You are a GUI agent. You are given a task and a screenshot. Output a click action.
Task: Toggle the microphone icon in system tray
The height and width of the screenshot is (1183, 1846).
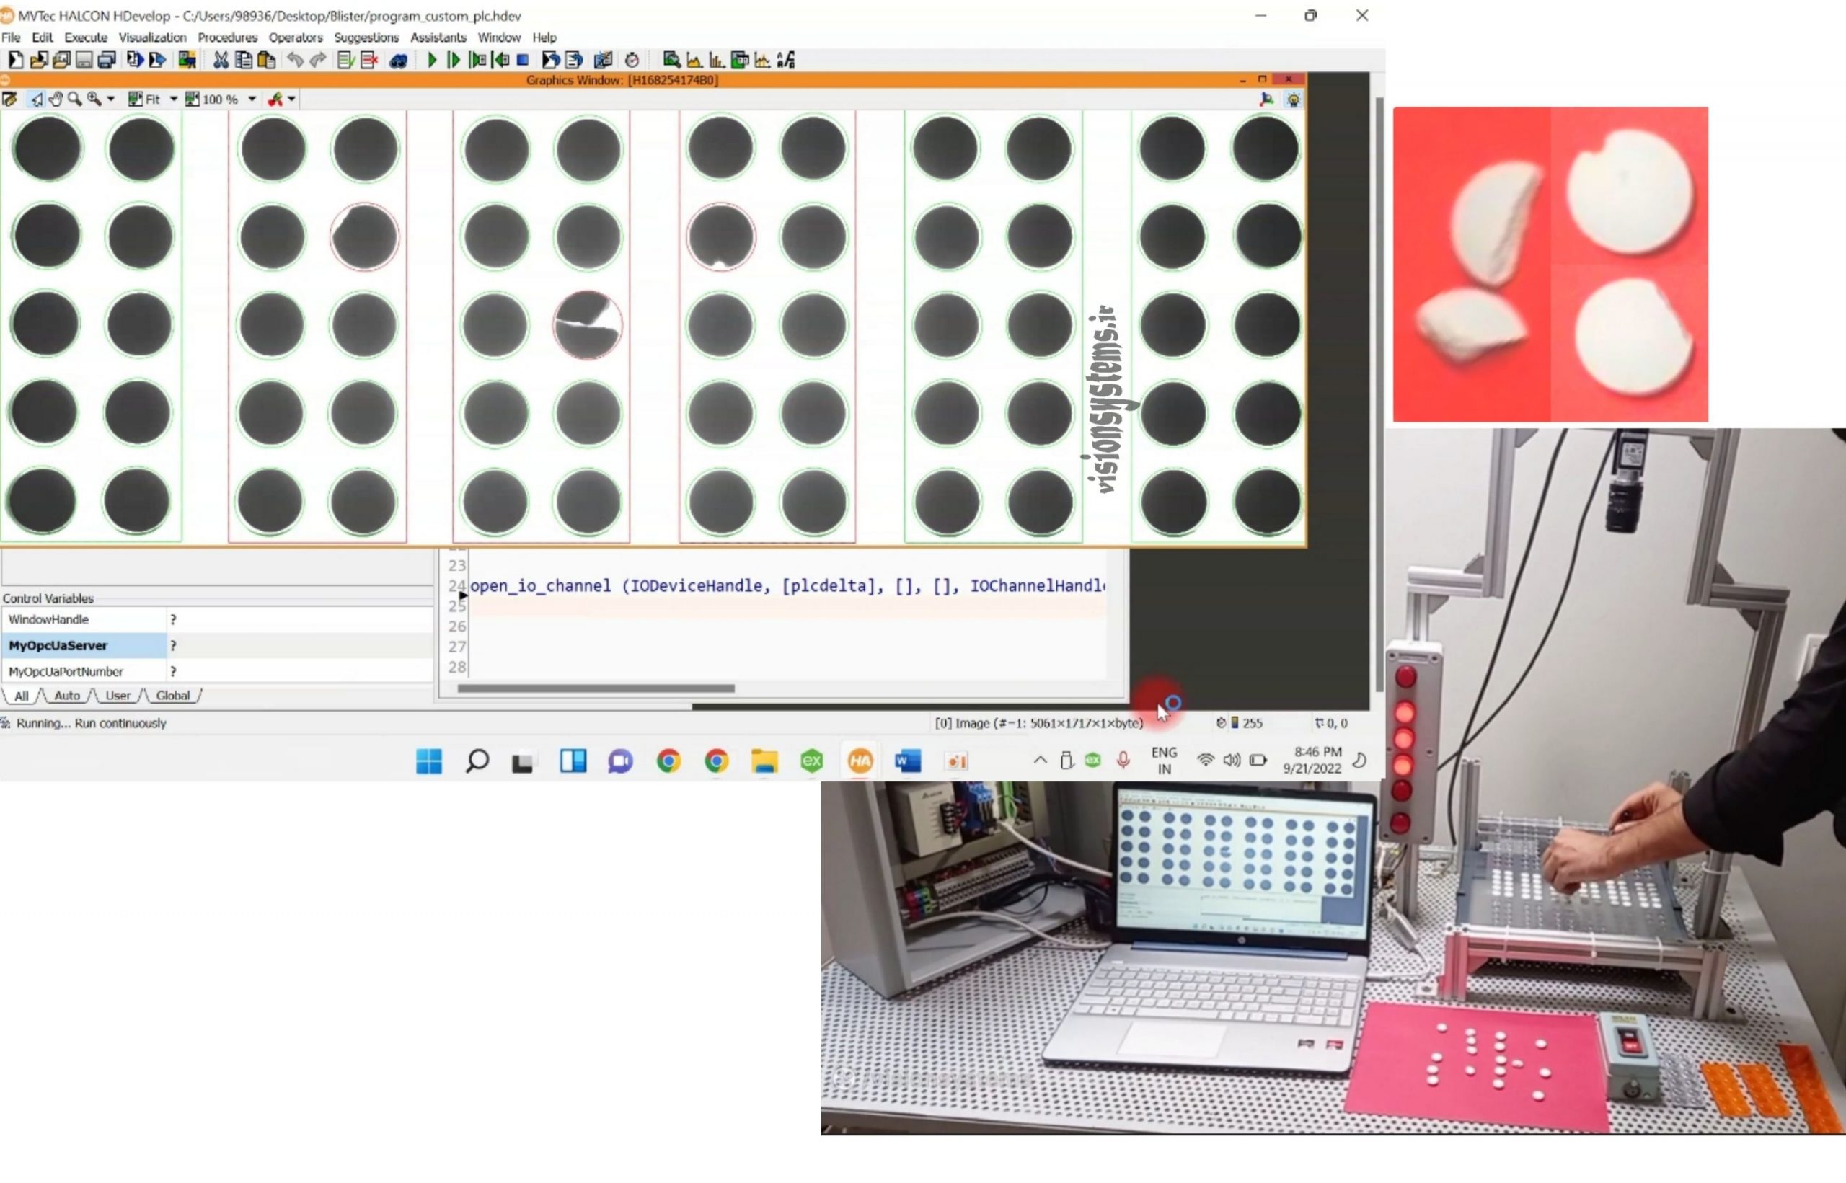[x=1123, y=761]
